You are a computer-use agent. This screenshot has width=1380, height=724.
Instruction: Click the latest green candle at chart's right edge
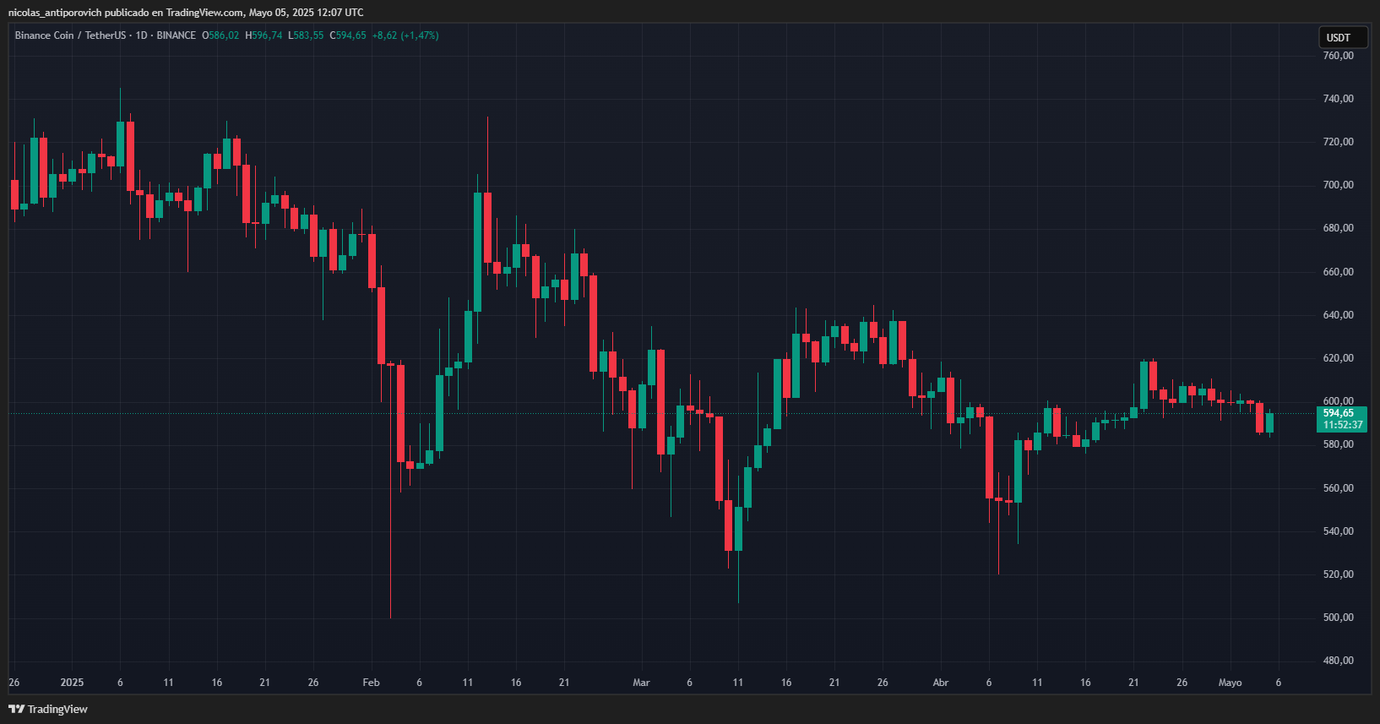click(x=1269, y=422)
